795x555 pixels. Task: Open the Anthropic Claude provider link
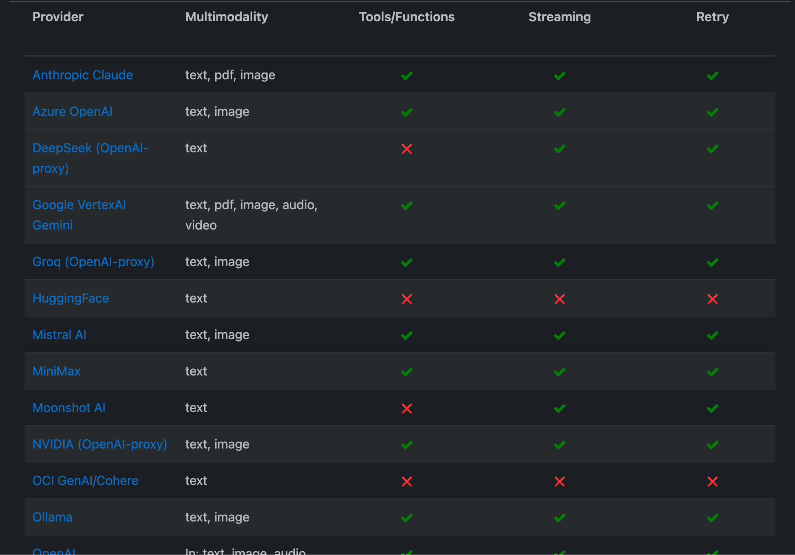pos(83,75)
